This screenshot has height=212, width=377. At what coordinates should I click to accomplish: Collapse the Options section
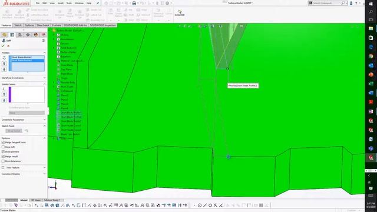point(45,138)
